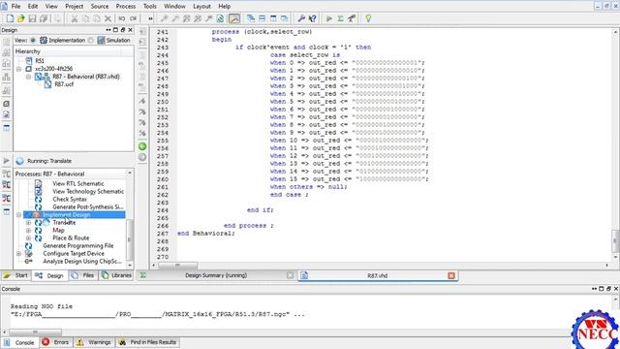Collapse the R87 - Behavioral hierarchy node
620x349 pixels.
tap(28, 77)
